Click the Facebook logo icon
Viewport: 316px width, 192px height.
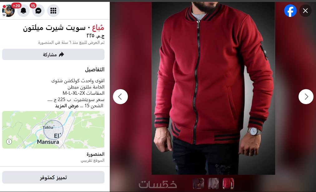point(290,11)
